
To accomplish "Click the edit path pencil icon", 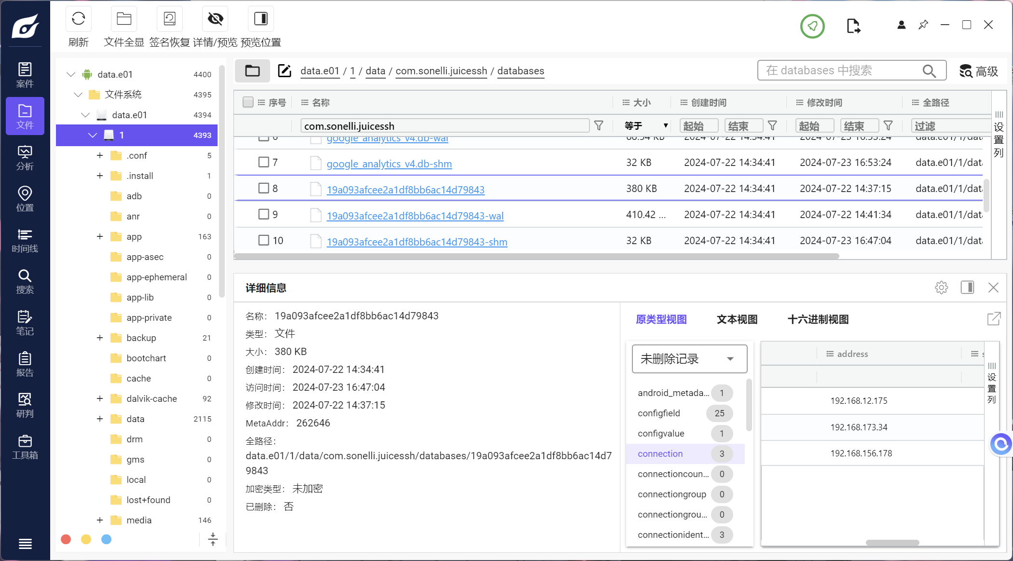I will [285, 71].
